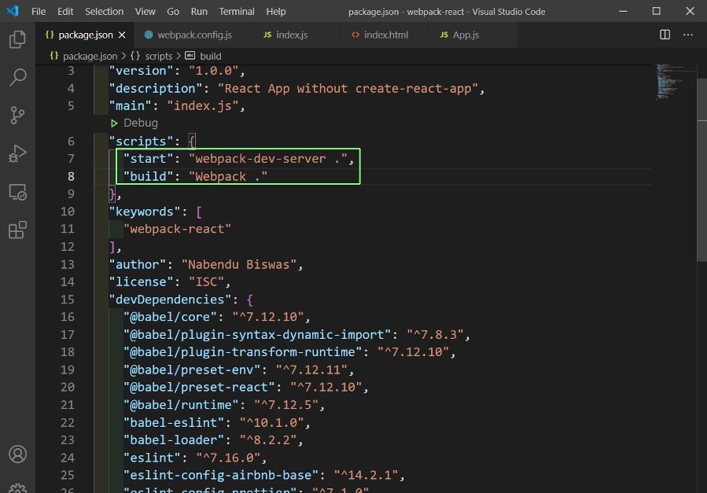
Task: Open the Extensions view
Action: (x=17, y=230)
